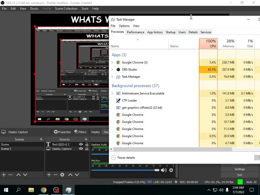
Task: Move scene up with the arrow icon
Action: 18,175
